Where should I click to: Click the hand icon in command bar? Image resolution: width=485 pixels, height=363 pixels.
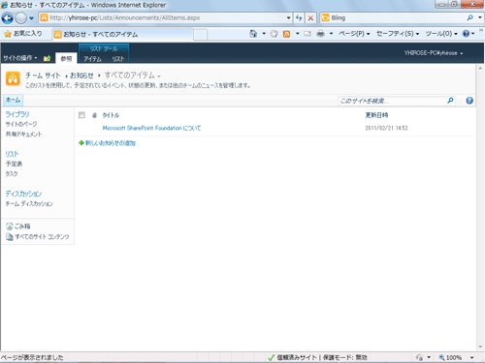pos(274,34)
